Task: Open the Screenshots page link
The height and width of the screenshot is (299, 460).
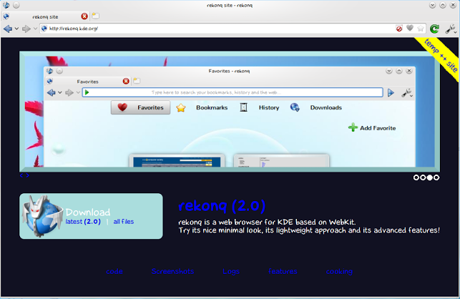Action: [172, 272]
